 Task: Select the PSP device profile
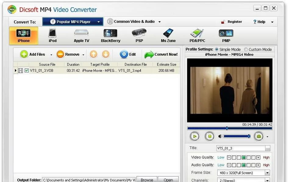[139, 36]
